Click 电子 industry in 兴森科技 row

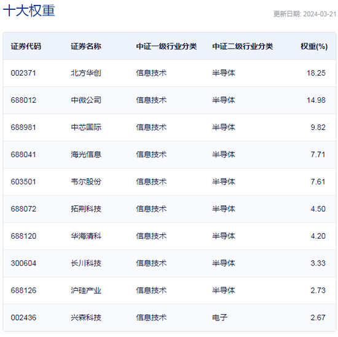click(220, 317)
